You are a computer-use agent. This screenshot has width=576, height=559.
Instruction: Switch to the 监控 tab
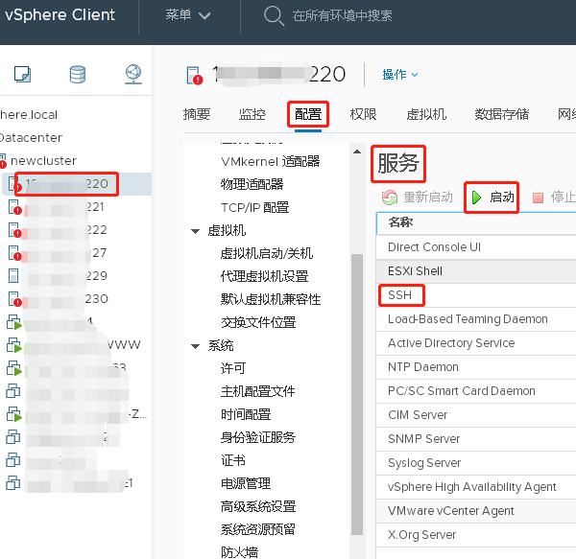(252, 114)
